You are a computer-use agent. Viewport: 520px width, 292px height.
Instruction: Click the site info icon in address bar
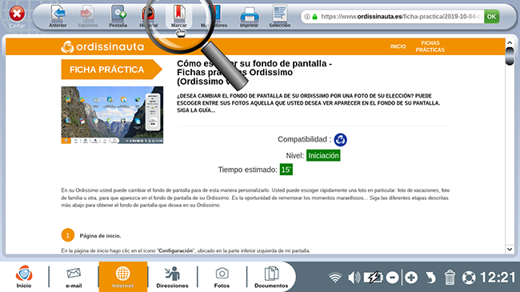click(x=307, y=17)
